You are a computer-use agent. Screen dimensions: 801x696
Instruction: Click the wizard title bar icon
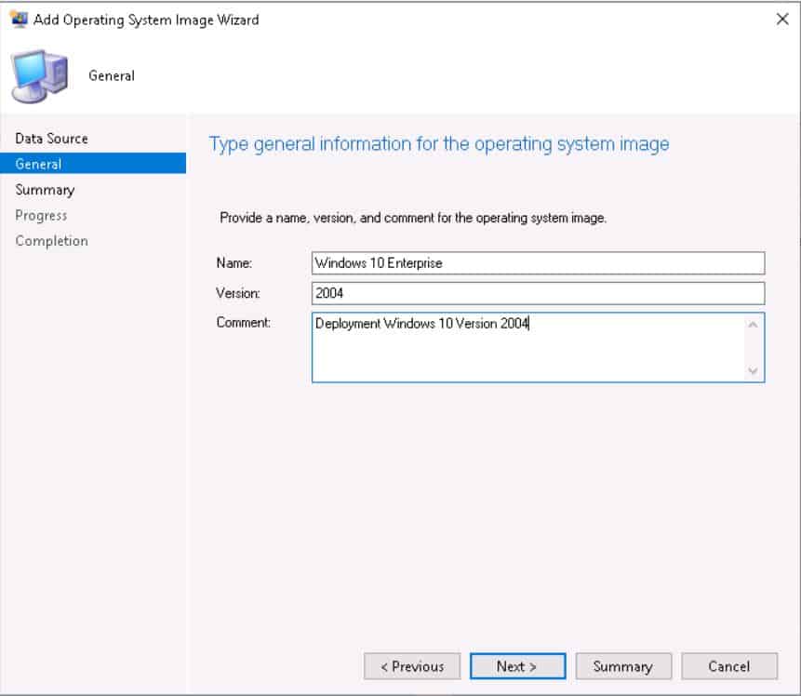coord(19,20)
